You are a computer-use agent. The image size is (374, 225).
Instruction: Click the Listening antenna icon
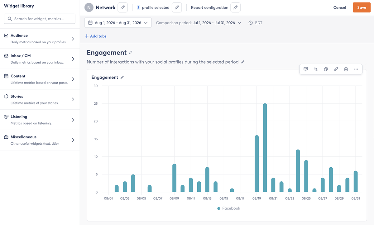click(x=6, y=117)
